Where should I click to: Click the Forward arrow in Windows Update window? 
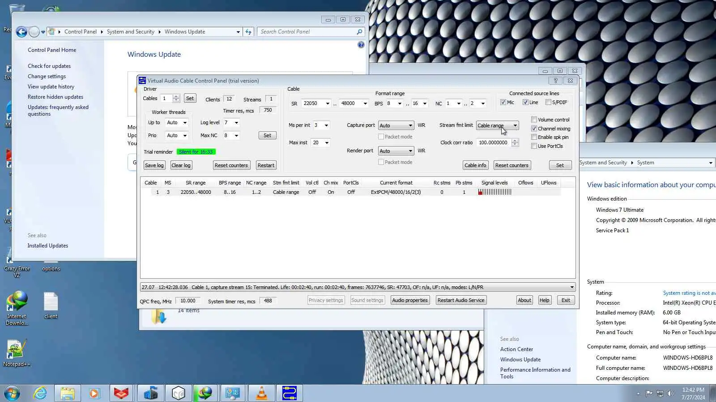tap(34, 32)
